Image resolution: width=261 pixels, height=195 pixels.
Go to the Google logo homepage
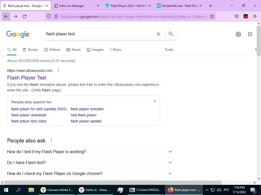(18, 34)
